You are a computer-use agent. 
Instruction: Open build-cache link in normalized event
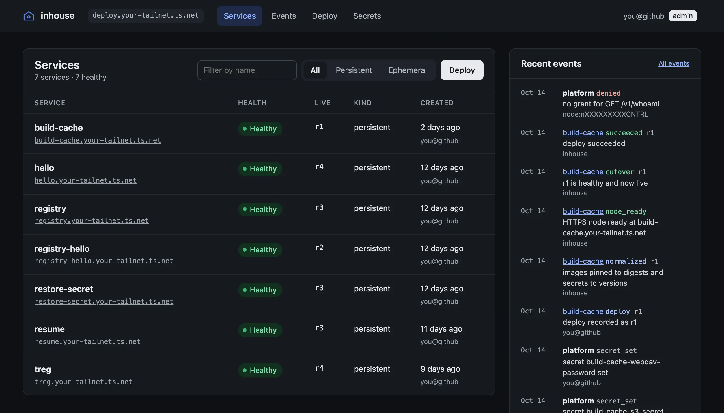tap(583, 261)
